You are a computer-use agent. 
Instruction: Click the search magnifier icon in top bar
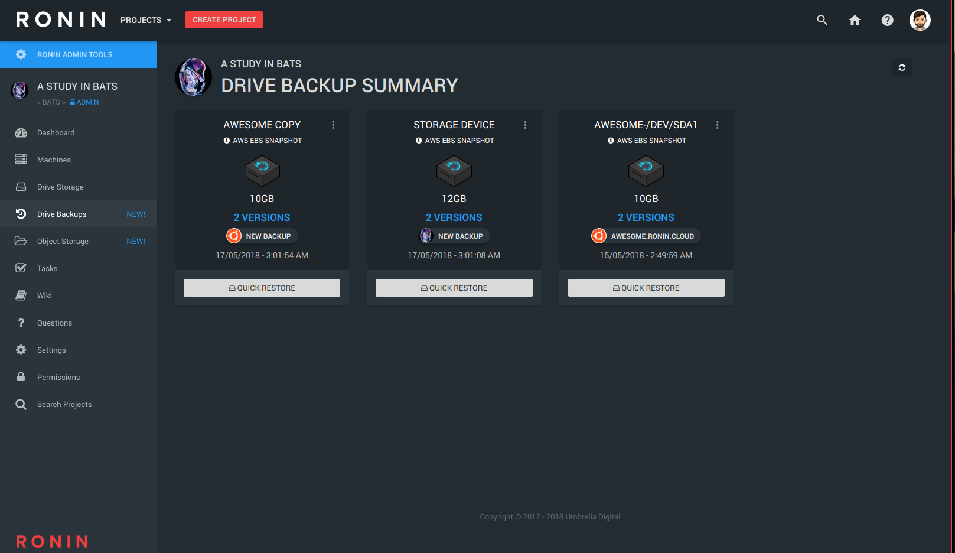pyautogui.click(x=822, y=20)
